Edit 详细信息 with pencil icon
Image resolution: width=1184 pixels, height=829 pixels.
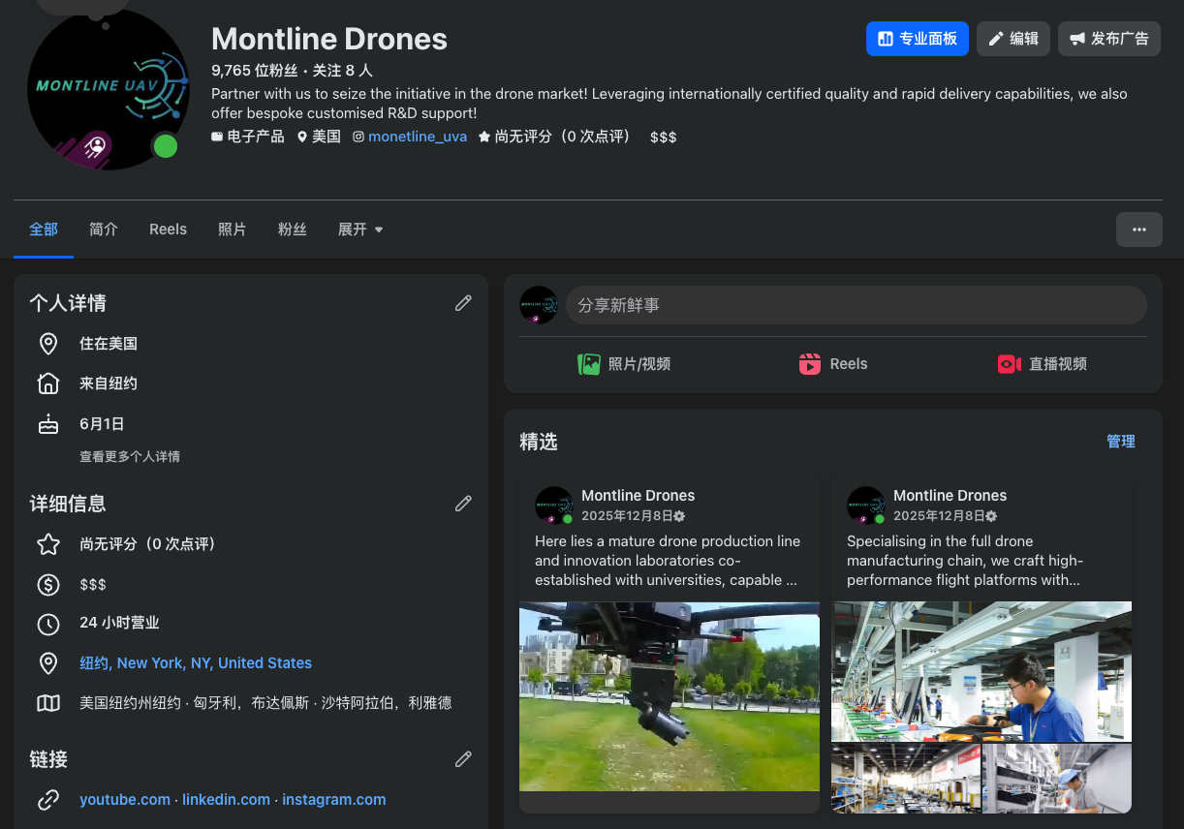pos(463,504)
